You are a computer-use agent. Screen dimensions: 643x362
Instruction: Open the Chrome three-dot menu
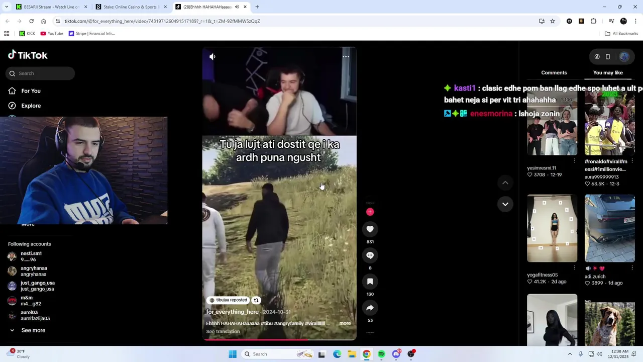coord(635,21)
